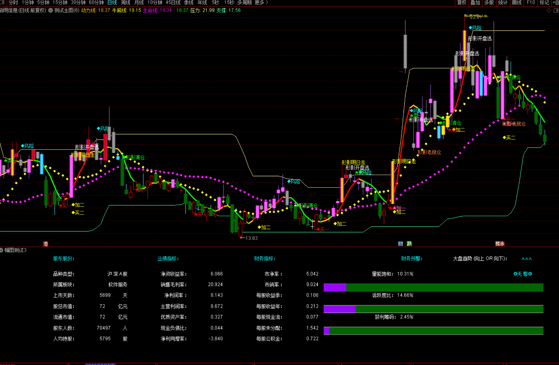Switch to the 周线 period tab
The image size is (559, 365).
[126, 3]
